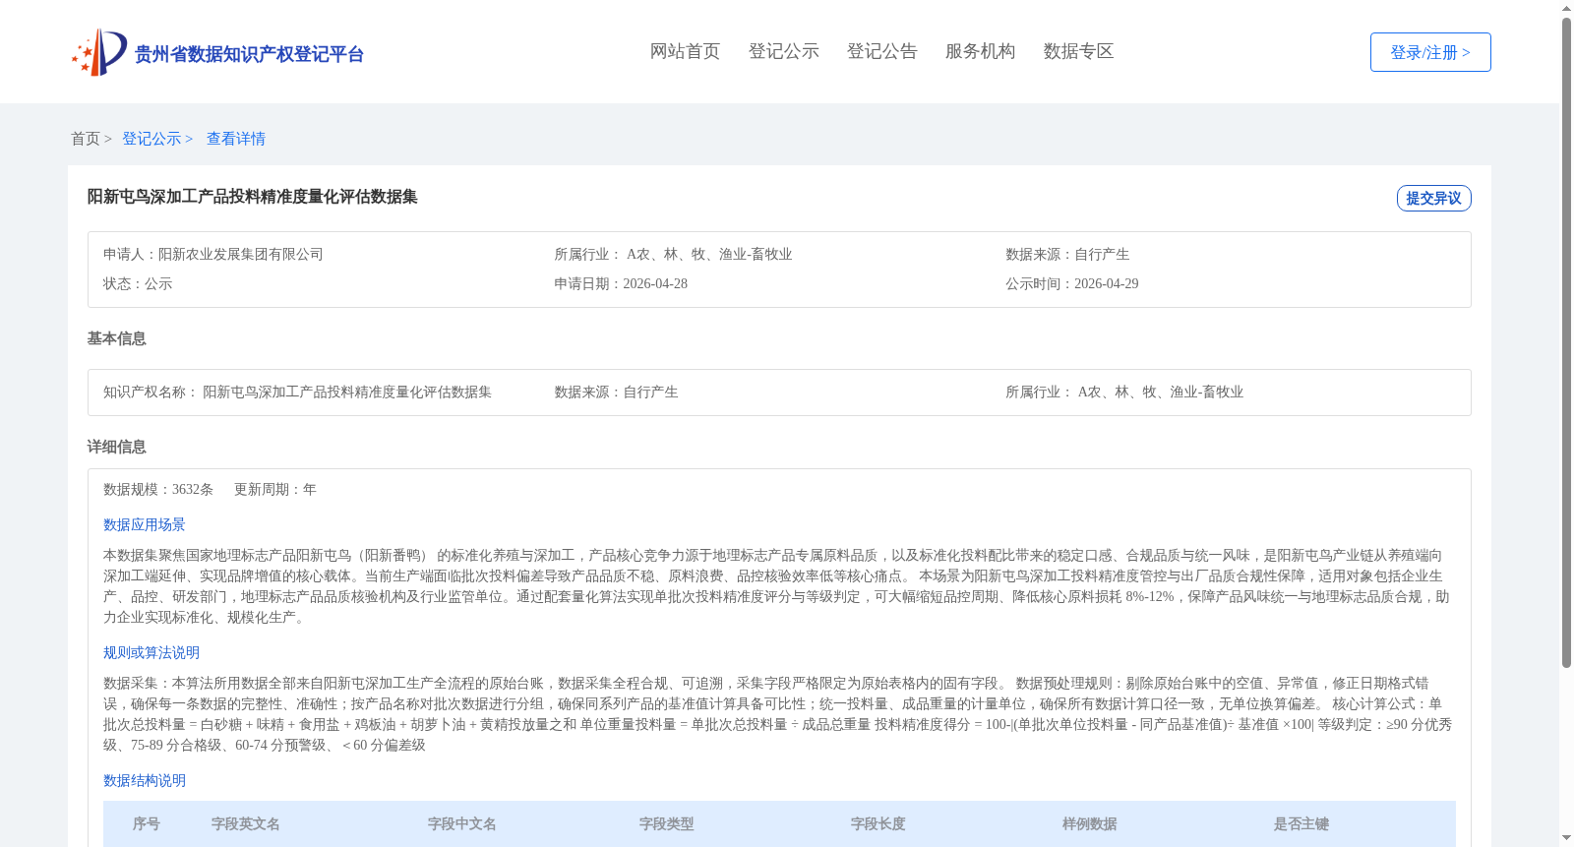Click the vertical page scrollbar thumb
Image resolution: width=1574 pixels, height=847 pixels.
(1567, 342)
